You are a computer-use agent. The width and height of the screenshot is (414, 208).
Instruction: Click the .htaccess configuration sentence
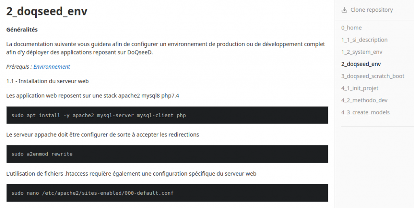click(131, 174)
